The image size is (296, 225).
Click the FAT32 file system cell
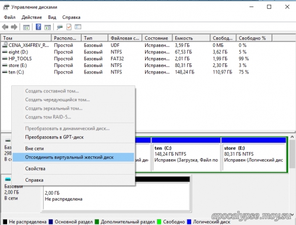(117, 59)
